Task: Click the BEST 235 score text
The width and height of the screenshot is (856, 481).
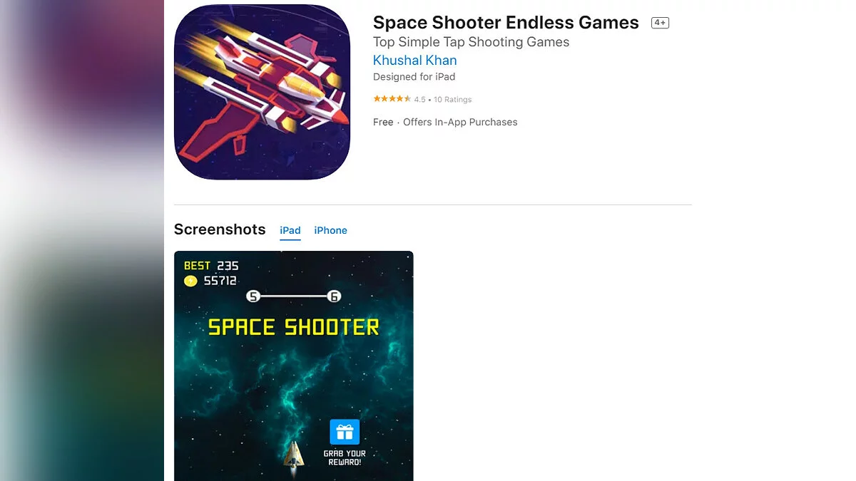Action: (x=211, y=266)
